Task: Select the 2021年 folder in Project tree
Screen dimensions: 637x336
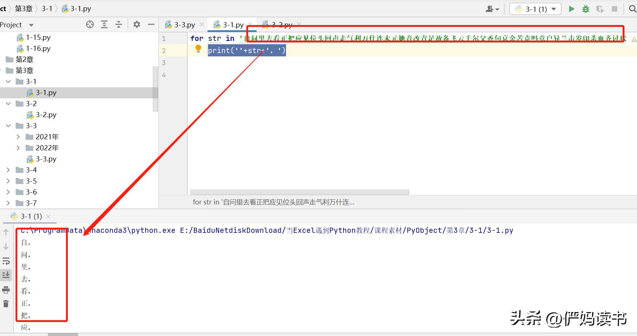Action: pos(42,137)
